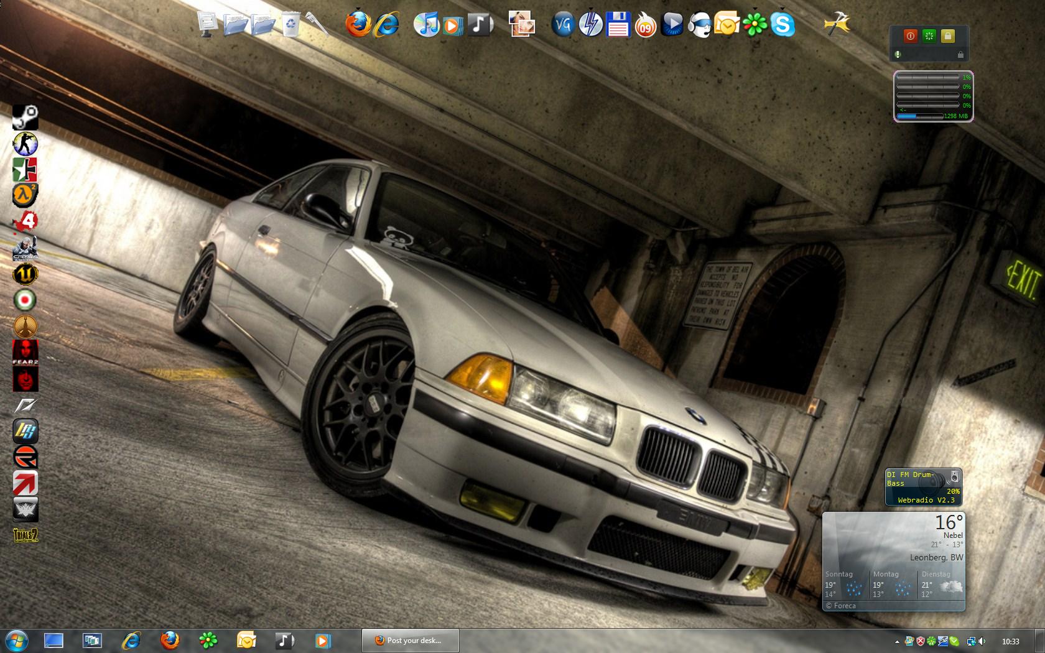The height and width of the screenshot is (653, 1045).
Task: Launch Unreal Tournament from the left column
Action: pos(26,274)
